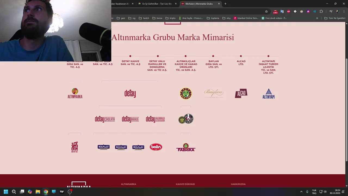Screen dimensions: 348x196
Task: Click the Altınmarka brand logo
Action: point(75,93)
